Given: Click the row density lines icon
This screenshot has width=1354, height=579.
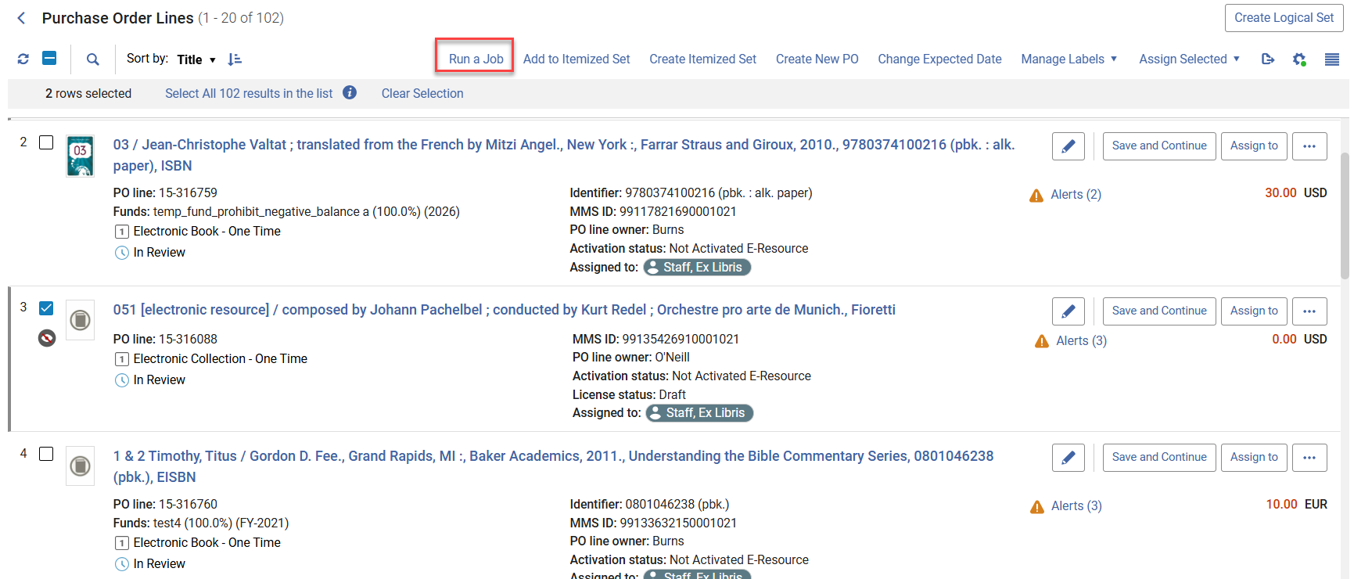Looking at the screenshot, I should [x=1331, y=59].
